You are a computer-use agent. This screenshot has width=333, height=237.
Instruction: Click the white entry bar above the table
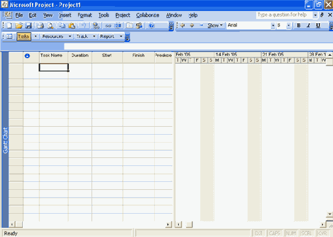[198, 47]
